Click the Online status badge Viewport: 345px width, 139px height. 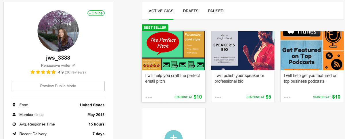[x=96, y=13]
